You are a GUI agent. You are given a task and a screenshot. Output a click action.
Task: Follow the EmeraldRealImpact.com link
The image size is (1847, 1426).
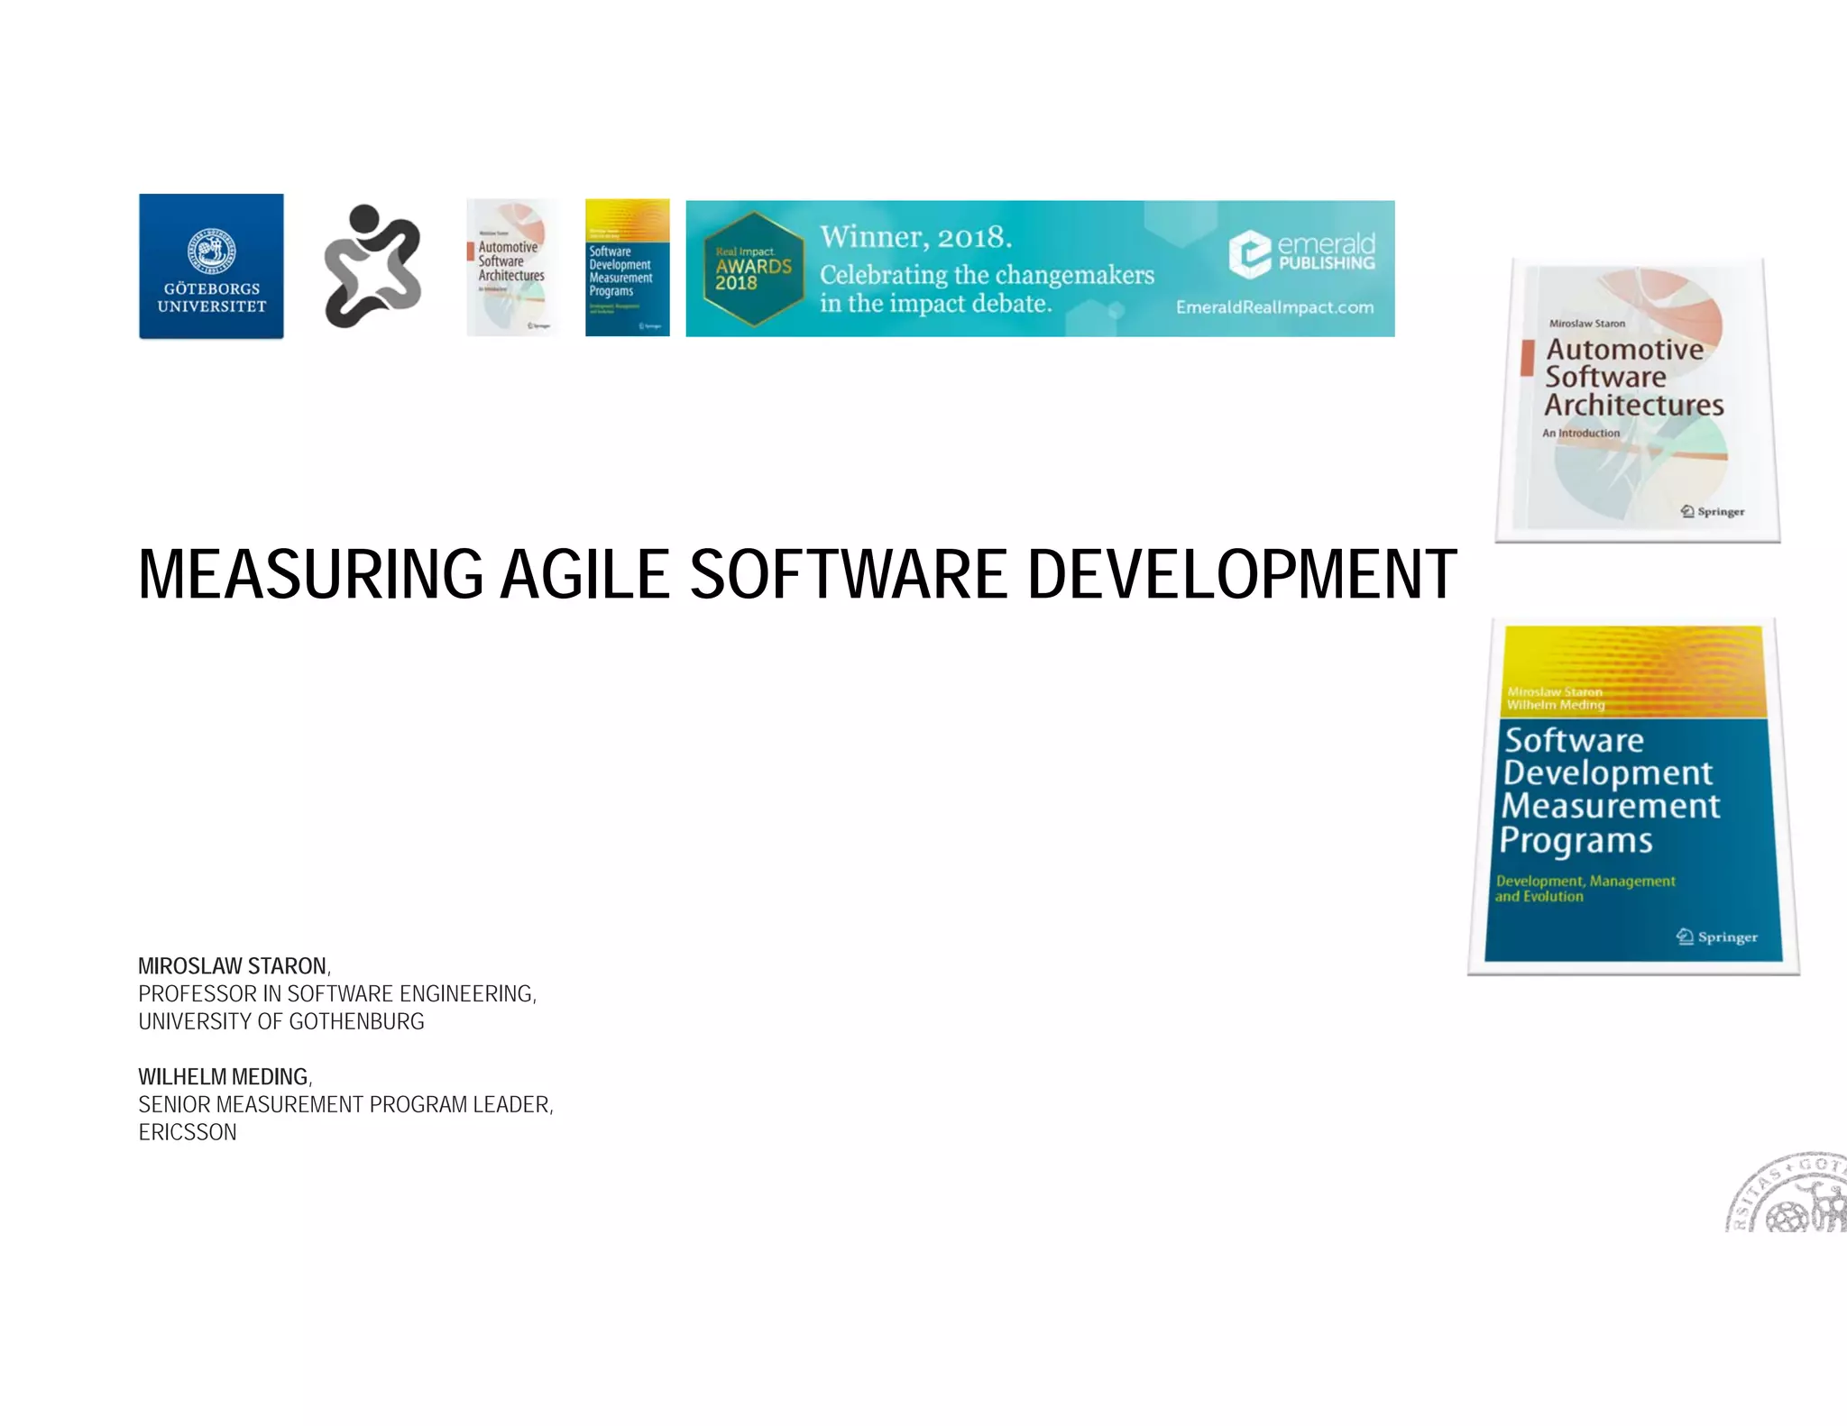(1274, 307)
